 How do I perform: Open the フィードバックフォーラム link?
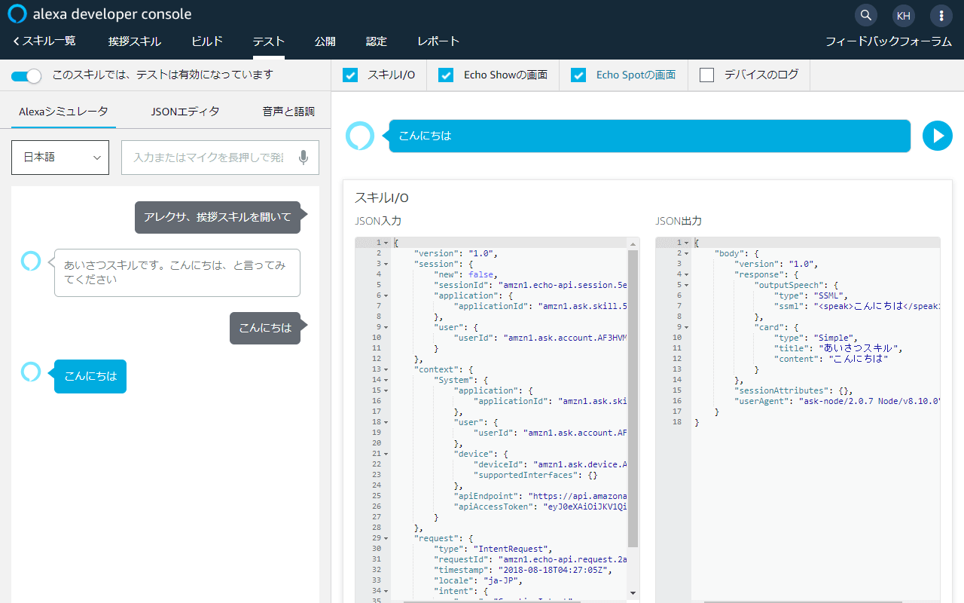(889, 41)
